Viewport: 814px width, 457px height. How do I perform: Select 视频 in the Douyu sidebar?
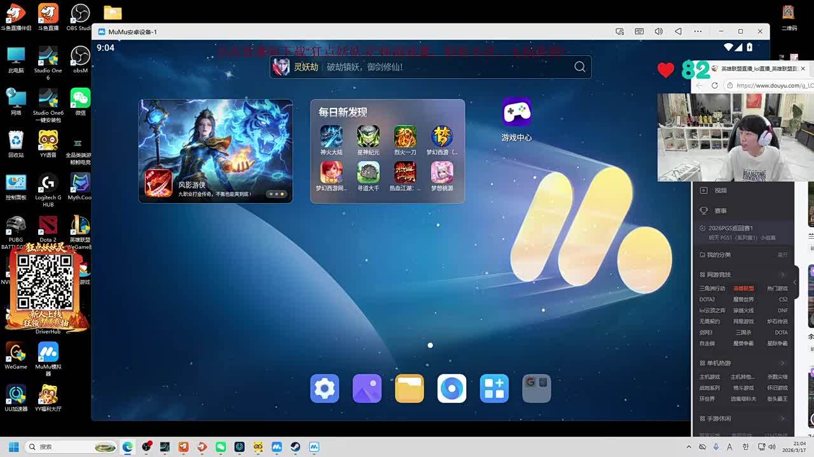[720, 190]
